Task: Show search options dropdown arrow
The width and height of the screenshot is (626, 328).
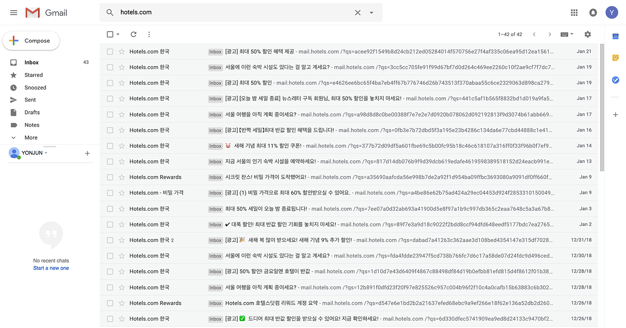Action: tap(372, 13)
